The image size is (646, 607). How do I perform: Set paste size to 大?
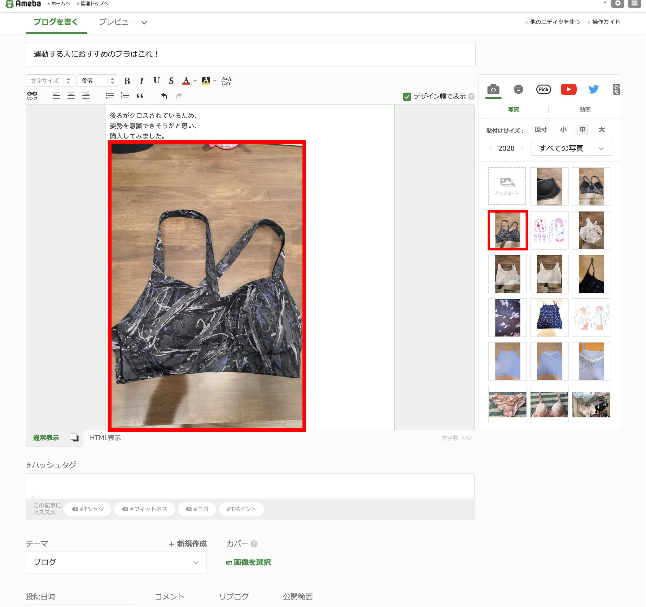[x=601, y=130]
